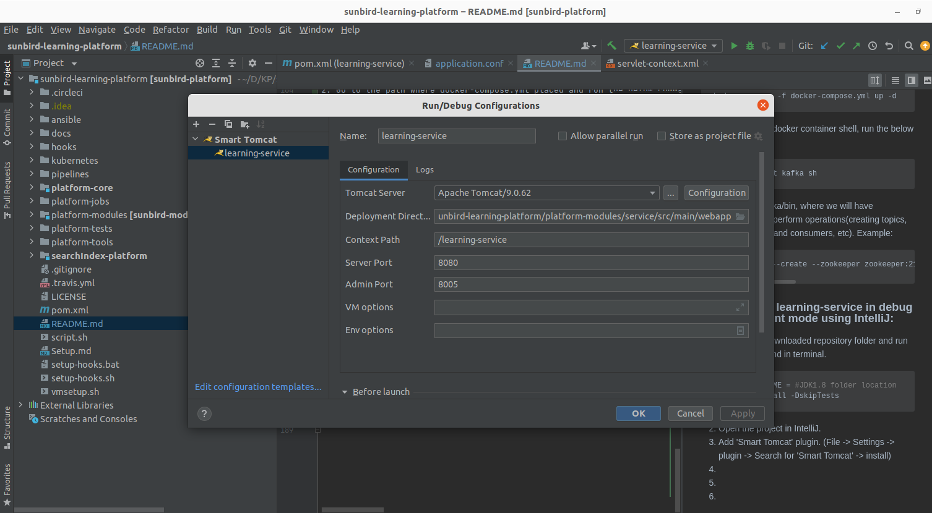
Task: Select the Configuration tab in dialog
Action: (x=373, y=169)
